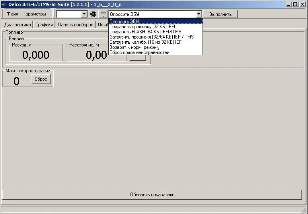
Task: Click the max speed value 0
Action: click(16, 81)
